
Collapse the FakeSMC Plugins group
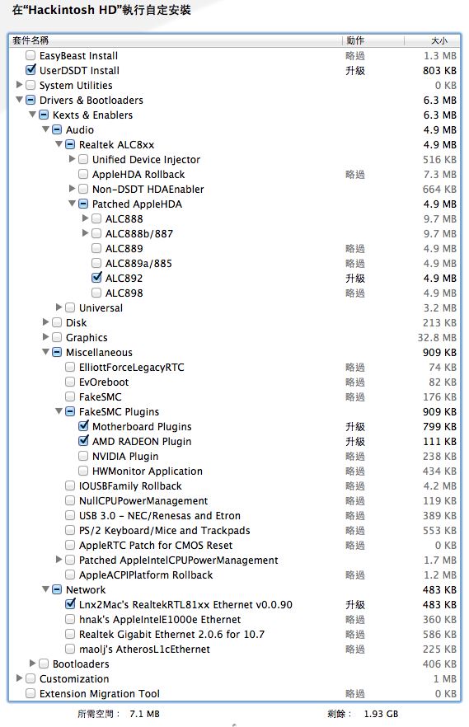[59, 411]
